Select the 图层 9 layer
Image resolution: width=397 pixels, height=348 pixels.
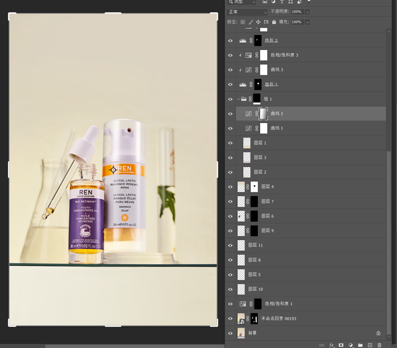pyautogui.click(x=311, y=231)
